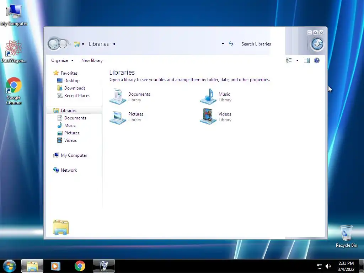Click the search star orb button
The width and height of the screenshot is (364, 273).
(317, 44)
